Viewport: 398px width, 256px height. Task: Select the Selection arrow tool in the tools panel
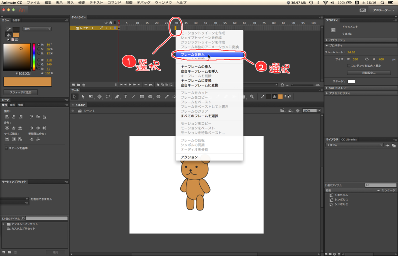74,97
